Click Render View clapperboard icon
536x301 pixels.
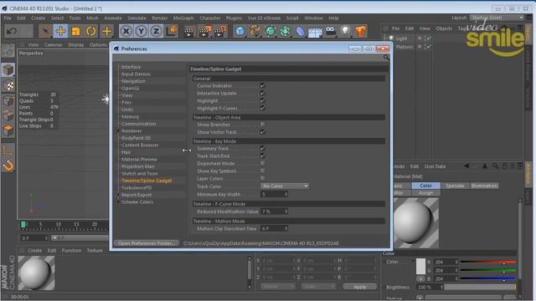[188, 32]
